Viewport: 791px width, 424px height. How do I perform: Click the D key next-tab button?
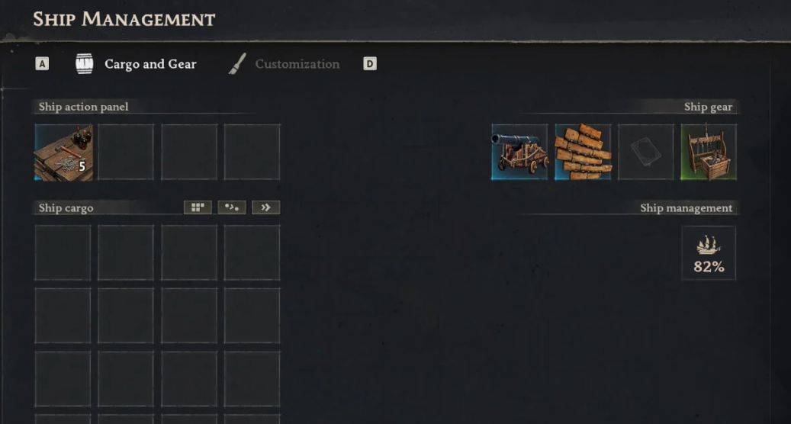[x=370, y=64]
